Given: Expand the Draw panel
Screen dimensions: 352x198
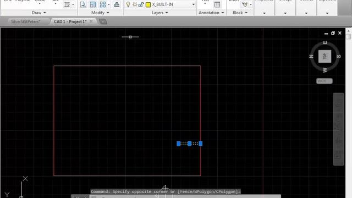Looking at the screenshot, I should coord(39,13).
